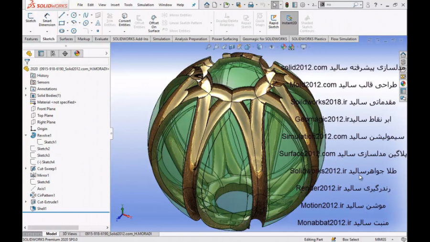This screenshot has height=242, width=430.
Task: Select the Smart Dimension tool
Action: coord(47,20)
